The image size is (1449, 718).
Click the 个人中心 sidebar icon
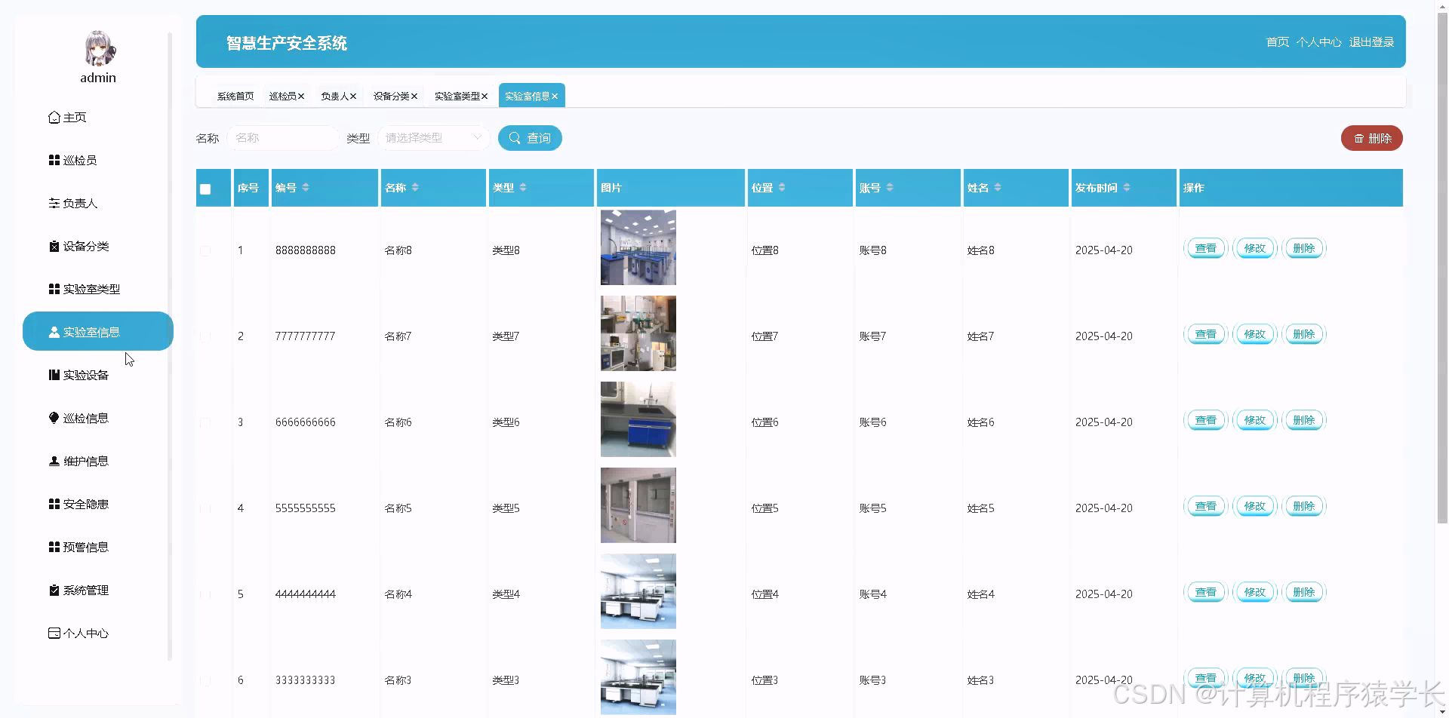click(54, 634)
